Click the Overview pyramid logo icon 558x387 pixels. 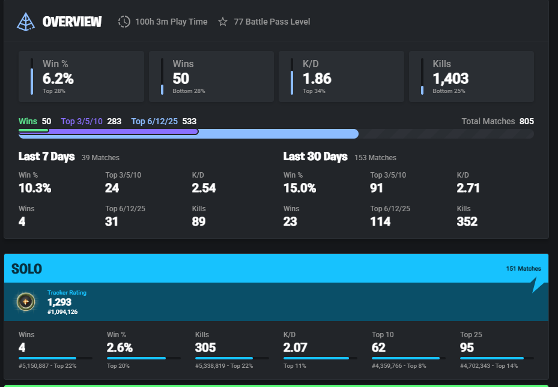point(26,22)
